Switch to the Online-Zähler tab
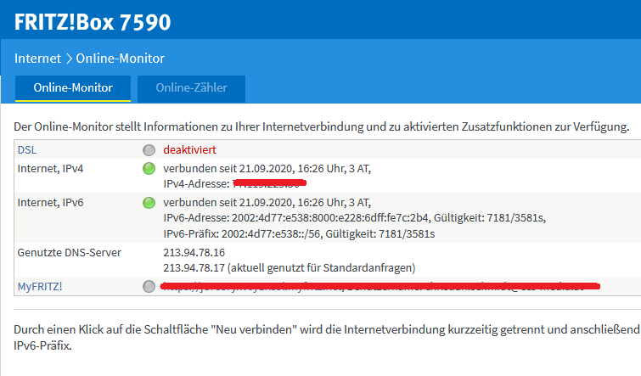The image size is (641, 376). pyautogui.click(x=191, y=88)
